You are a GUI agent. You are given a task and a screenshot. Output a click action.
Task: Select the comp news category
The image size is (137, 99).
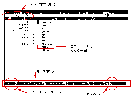(45, 25)
